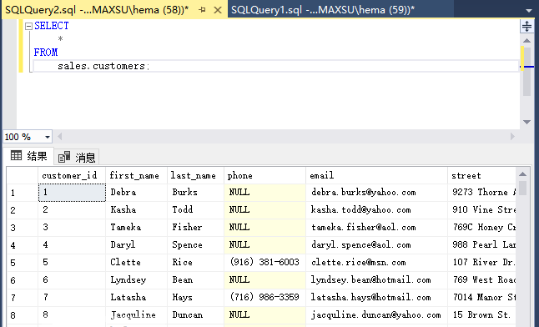Collapse the SELECT statement outline
Image resolution: width=539 pixels, height=327 pixels.
coord(28,26)
